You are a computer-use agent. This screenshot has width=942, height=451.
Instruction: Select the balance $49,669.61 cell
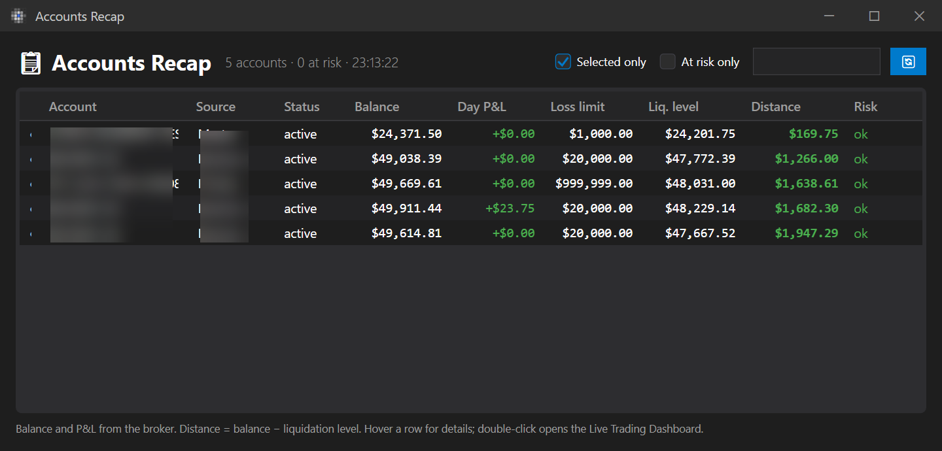click(x=406, y=184)
